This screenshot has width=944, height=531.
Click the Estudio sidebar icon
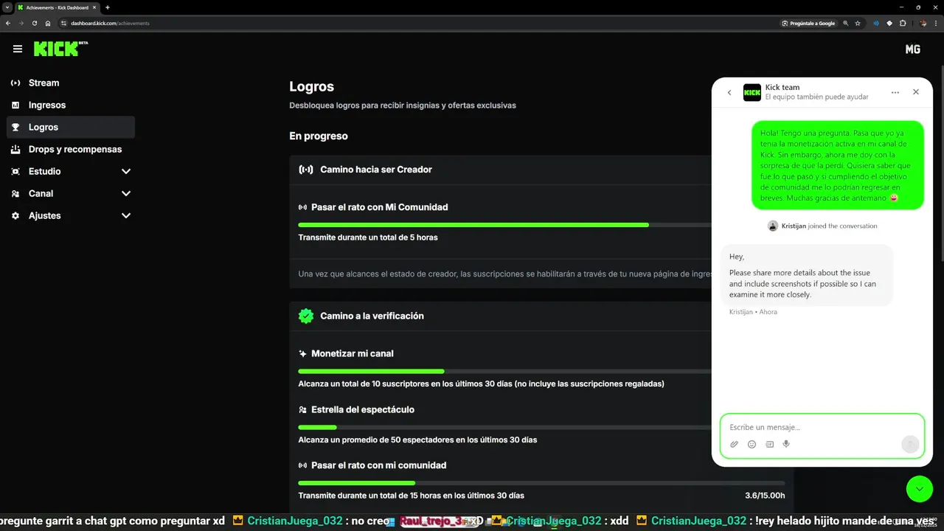(x=15, y=171)
